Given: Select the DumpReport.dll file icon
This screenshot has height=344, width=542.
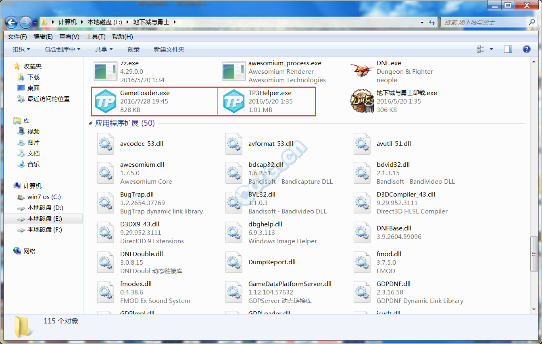Looking at the screenshot, I should (x=234, y=262).
